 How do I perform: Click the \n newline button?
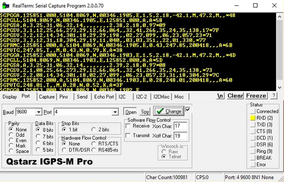(x=220, y=96)
